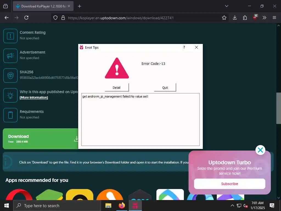Viewport: 281px width, 211px height.
Task: Open File Explorer from taskbar
Action: click(x=108, y=206)
